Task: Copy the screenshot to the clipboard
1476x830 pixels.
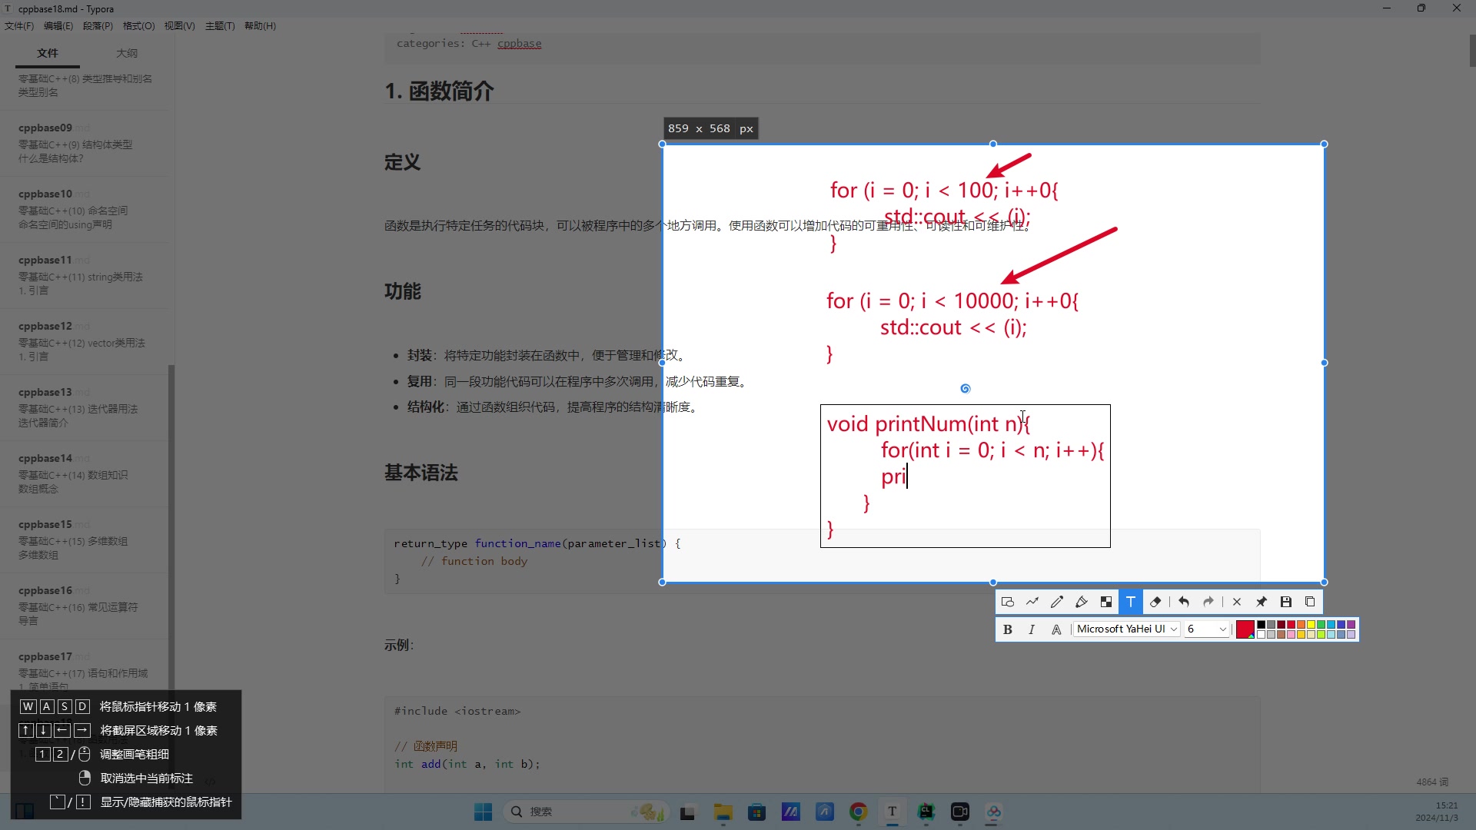Action: 1311,602
